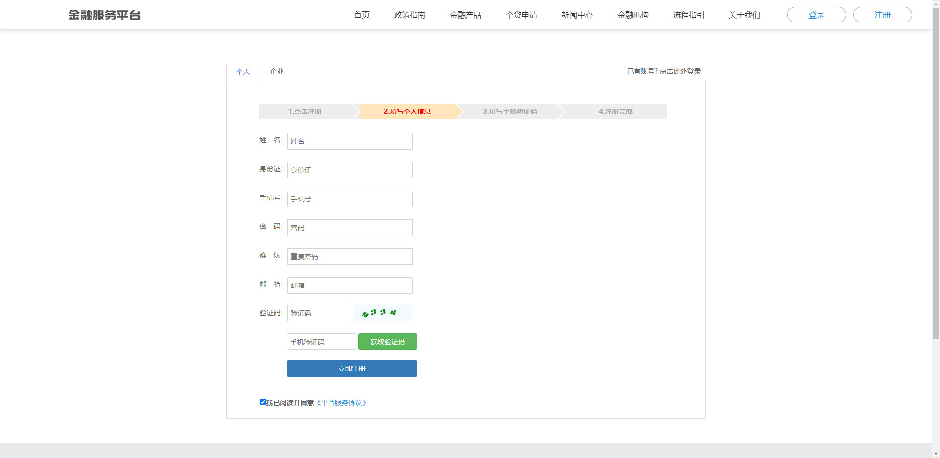The width and height of the screenshot is (940, 458).
Task: Focus the 邮箱 input field
Action: (350, 285)
